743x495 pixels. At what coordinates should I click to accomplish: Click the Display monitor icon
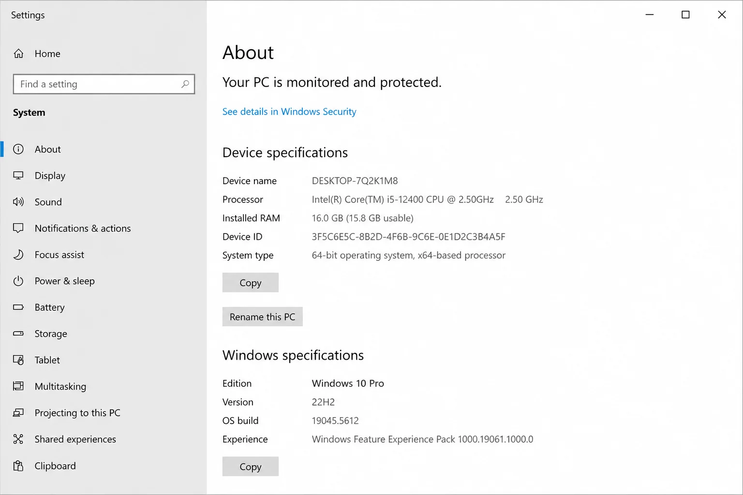18,175
